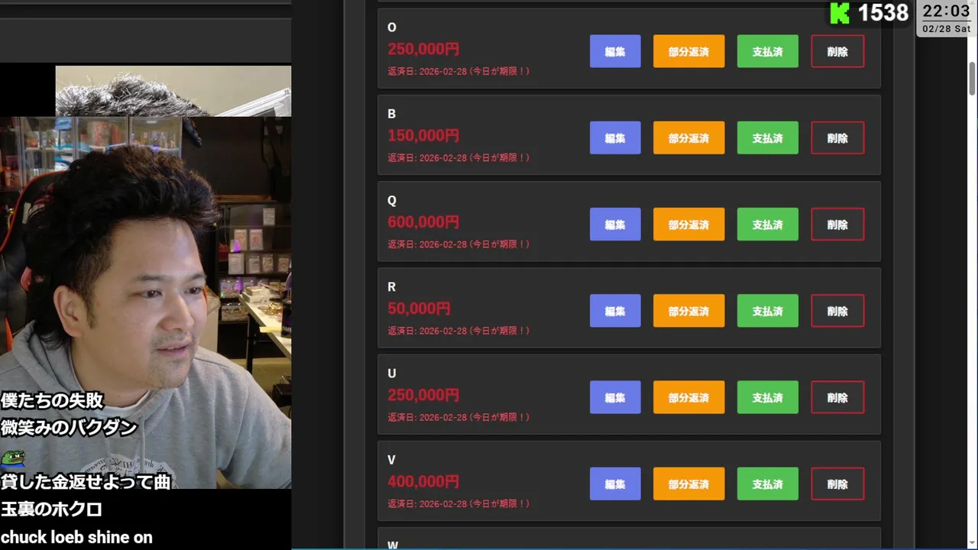The height and width of the screenshot is (550, 978).
Task: Mark entry Q as 支払済
Action: (767, 224)
